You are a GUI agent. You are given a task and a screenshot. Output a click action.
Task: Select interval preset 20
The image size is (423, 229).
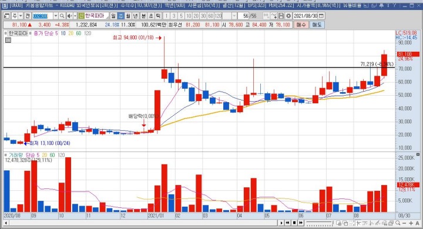196,16
